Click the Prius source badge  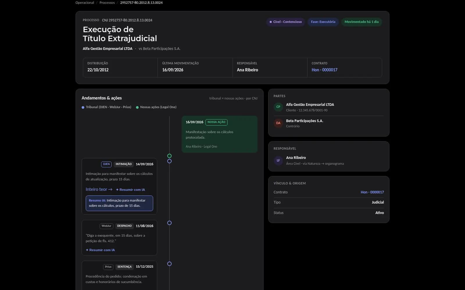coord(108,267)
